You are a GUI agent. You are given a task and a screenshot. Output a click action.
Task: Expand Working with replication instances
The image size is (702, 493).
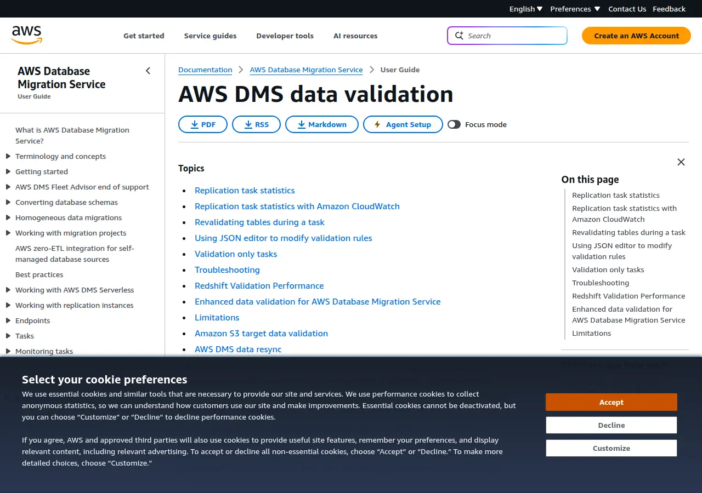(x=8, y=305)
